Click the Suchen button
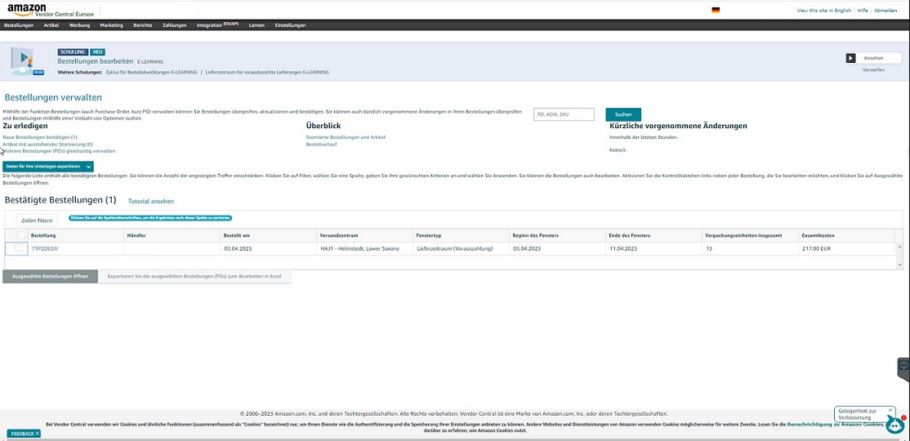Screen dimensions: 910x441 623,114
